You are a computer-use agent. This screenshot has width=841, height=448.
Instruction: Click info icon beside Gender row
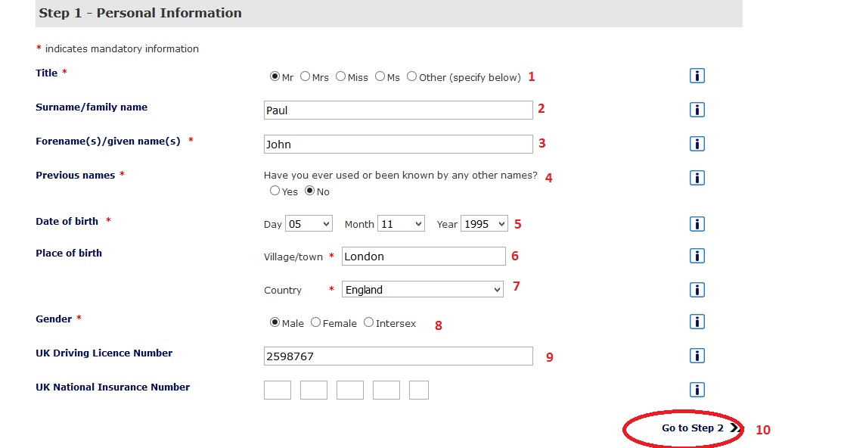click(x=697, y=322)
